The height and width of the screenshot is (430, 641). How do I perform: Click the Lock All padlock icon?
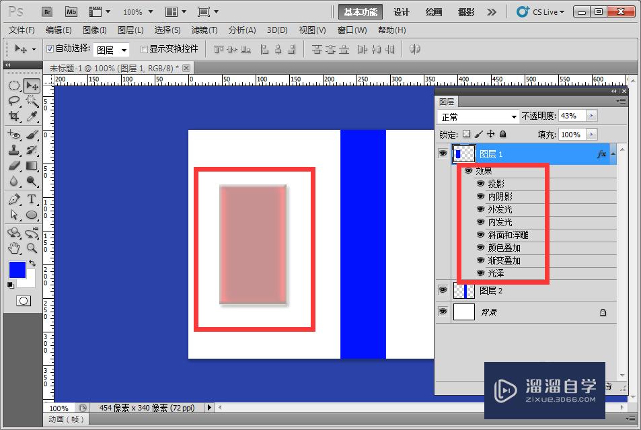click(503, 134)
